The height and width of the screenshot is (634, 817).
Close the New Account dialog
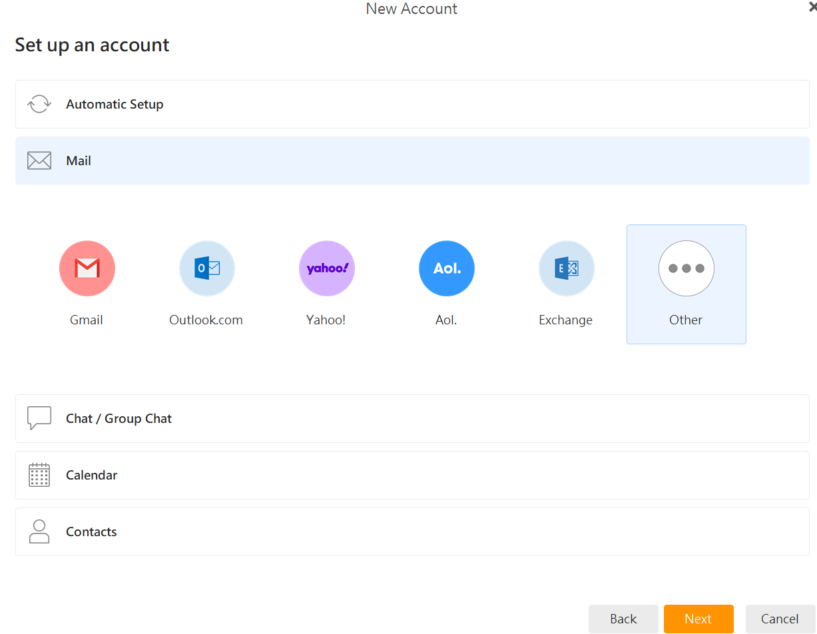[812, 7]
